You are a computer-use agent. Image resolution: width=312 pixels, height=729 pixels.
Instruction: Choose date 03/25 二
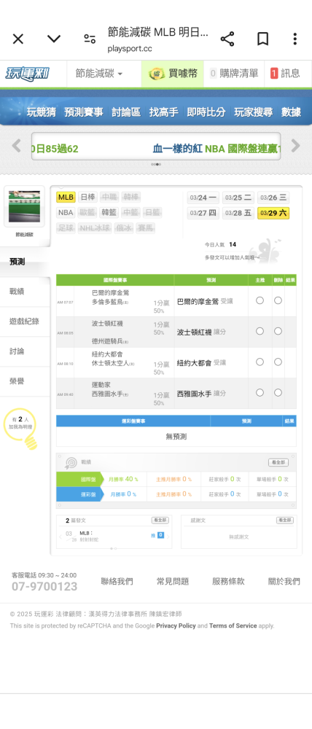pos(238,198)
